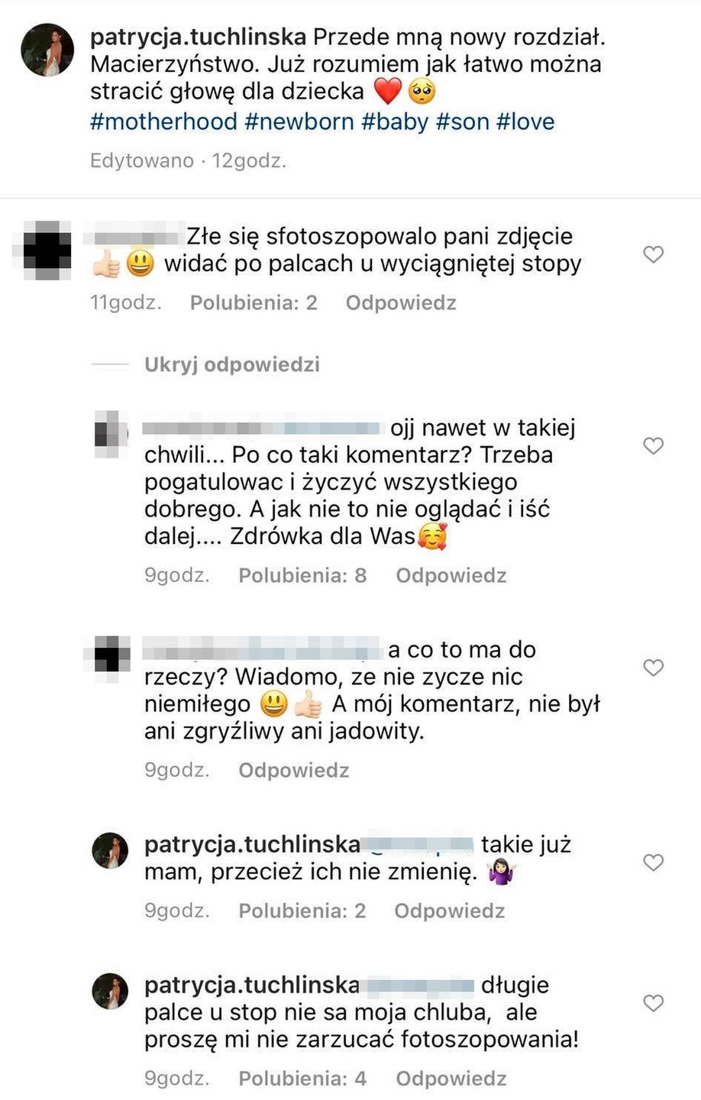Reply to the 'ani zgryźliwy ani jadowity' comment
The image size is (701, 1100).
pos(294,770)
